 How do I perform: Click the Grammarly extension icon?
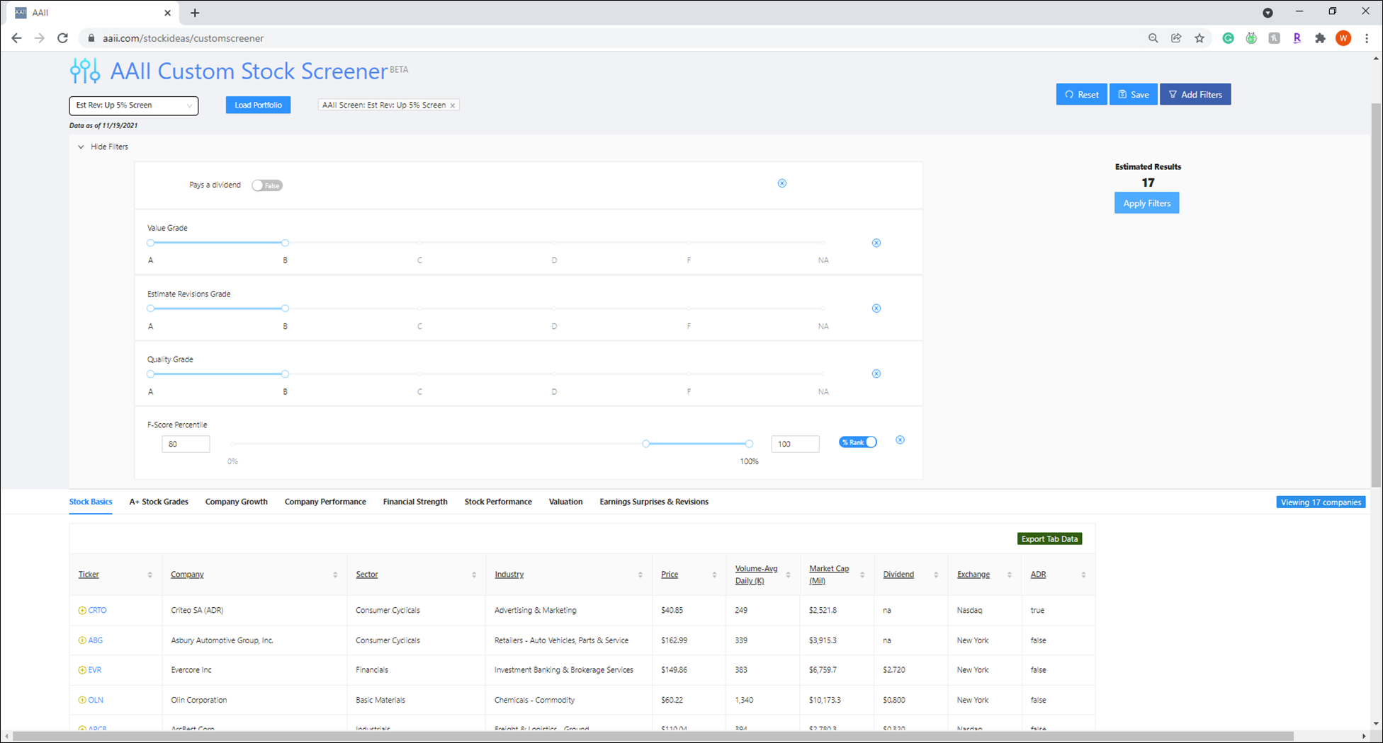pos(1229,38)
